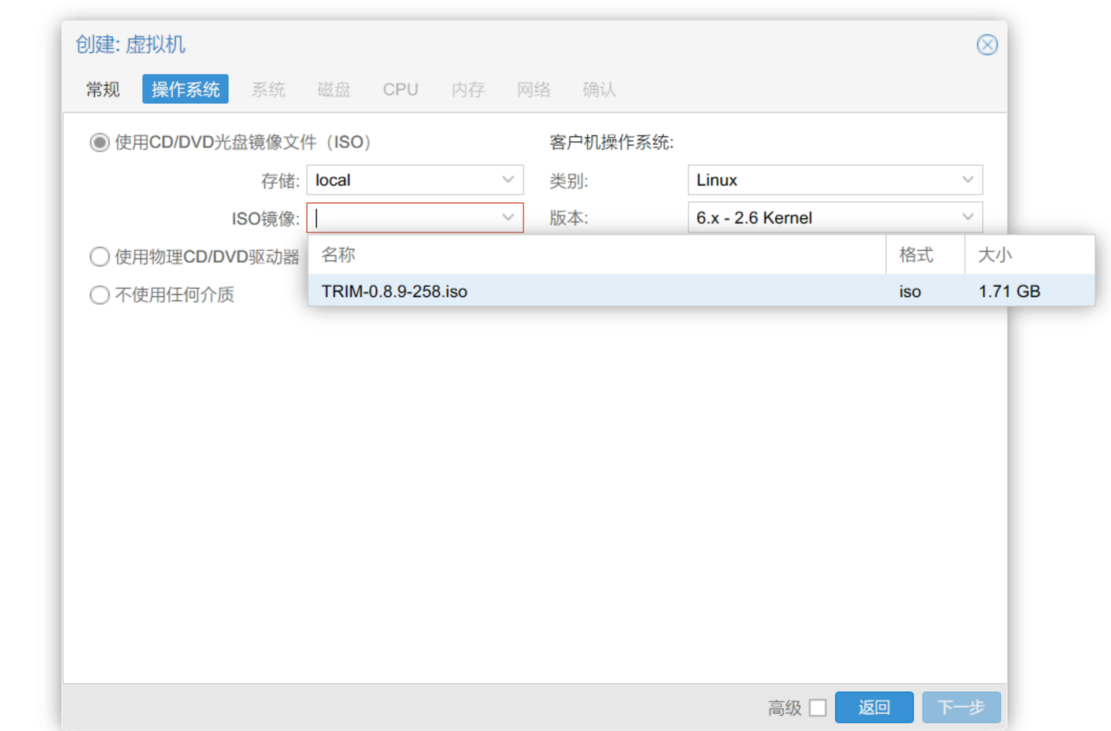This screenshot has height=731, width=1111.
Task: Toggle the 高级 advanced checkbox
Action: point(817,707)
